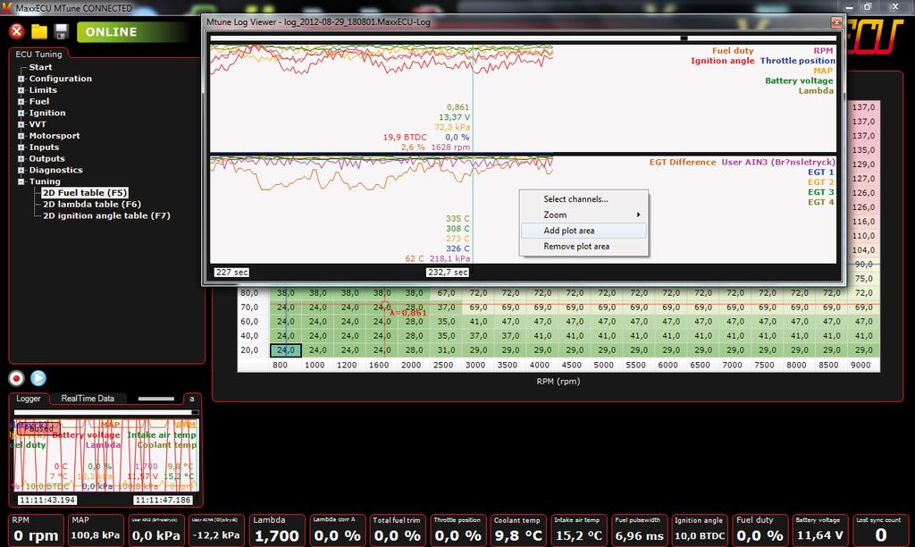Image resolution: width=915 pixels, height=547 pixels.
Task: Switch to the ECU Tuning tab
Action: 38,54
